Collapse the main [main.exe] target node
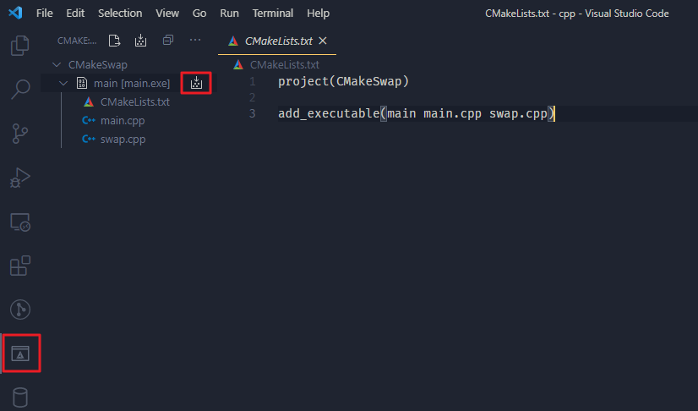 pyautogui.click(x=63, y=84)
